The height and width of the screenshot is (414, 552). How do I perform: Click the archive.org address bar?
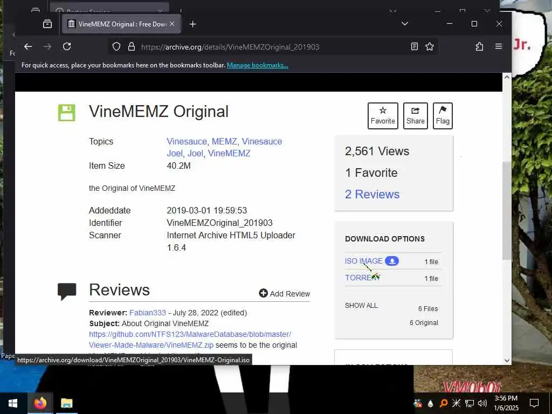tap(273, 46)
